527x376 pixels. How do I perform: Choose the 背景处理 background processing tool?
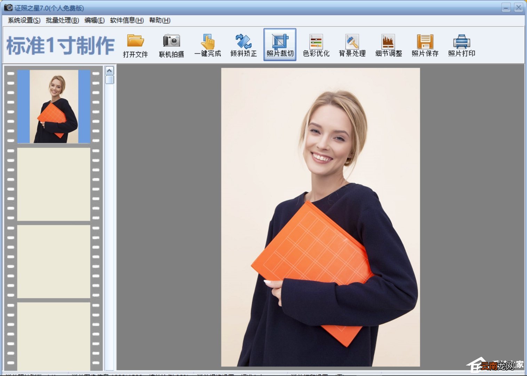352,45
